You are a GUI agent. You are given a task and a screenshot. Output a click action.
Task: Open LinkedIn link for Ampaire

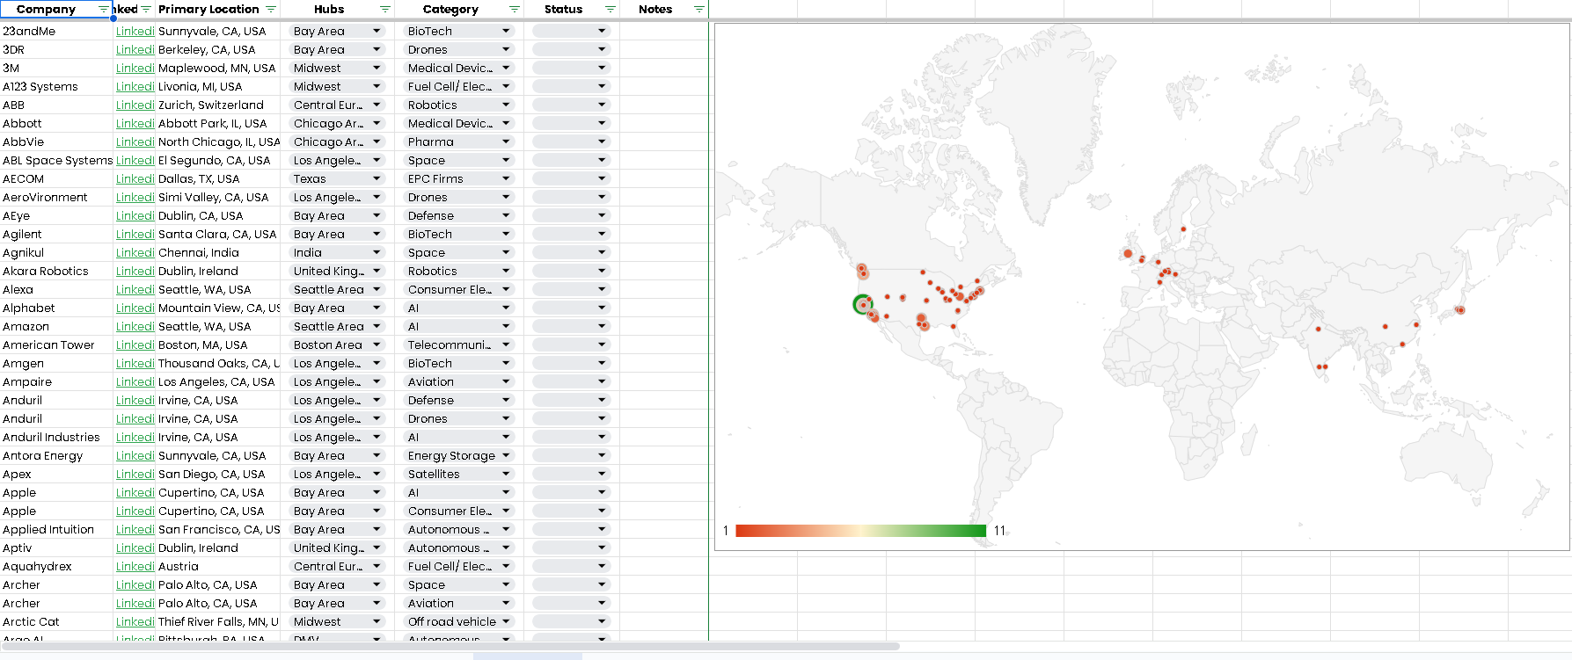[x=135, y=381]
